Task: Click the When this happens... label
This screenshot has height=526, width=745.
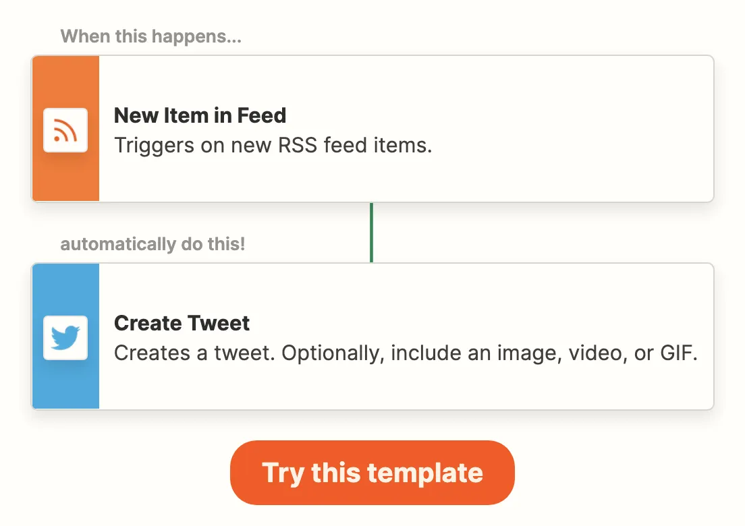Action: point(151,36)
